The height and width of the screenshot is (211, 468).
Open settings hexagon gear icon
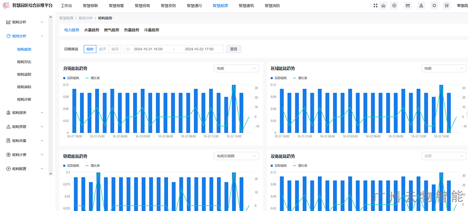click(394, 6)
